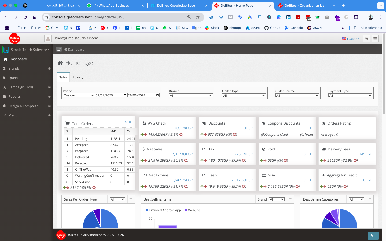386x241 pixels.
Task: Click the logout icon next to English
Action: (x=366, y=39)
